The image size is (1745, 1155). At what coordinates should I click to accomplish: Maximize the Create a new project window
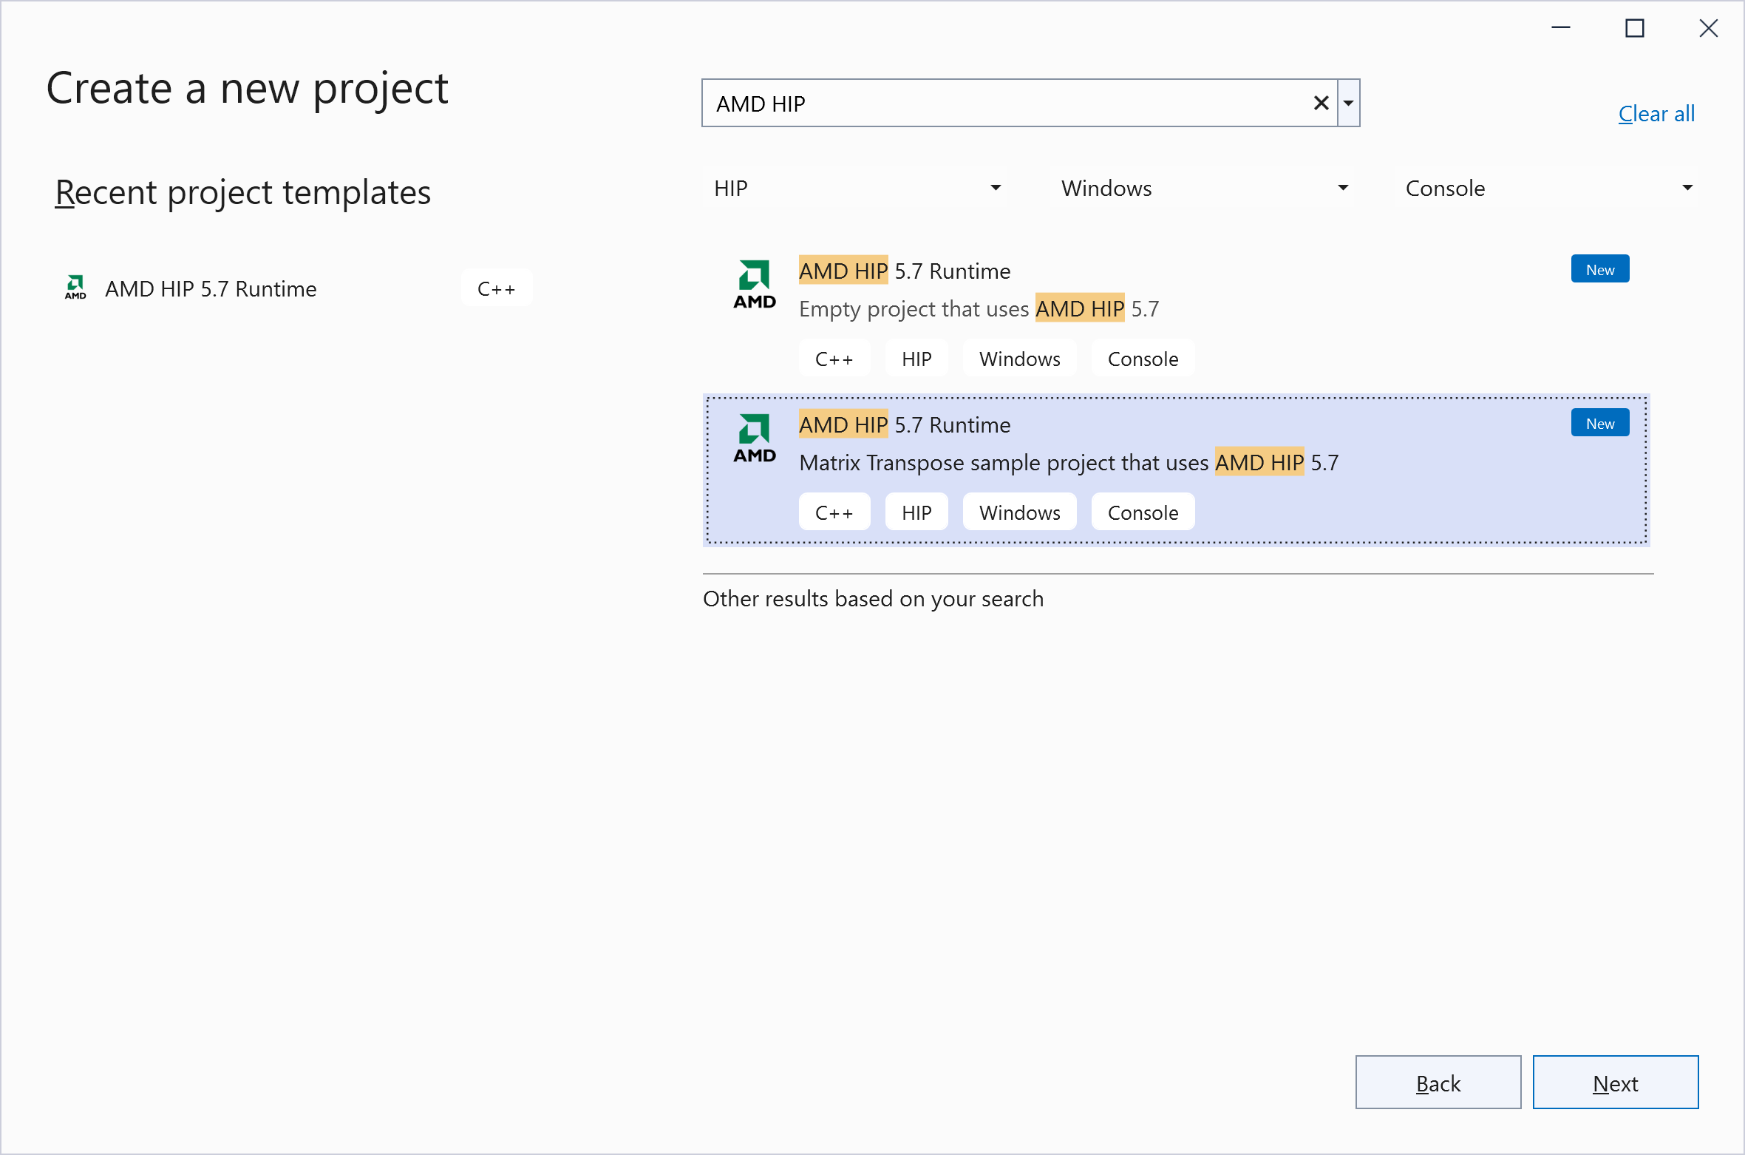point(1634,28)
